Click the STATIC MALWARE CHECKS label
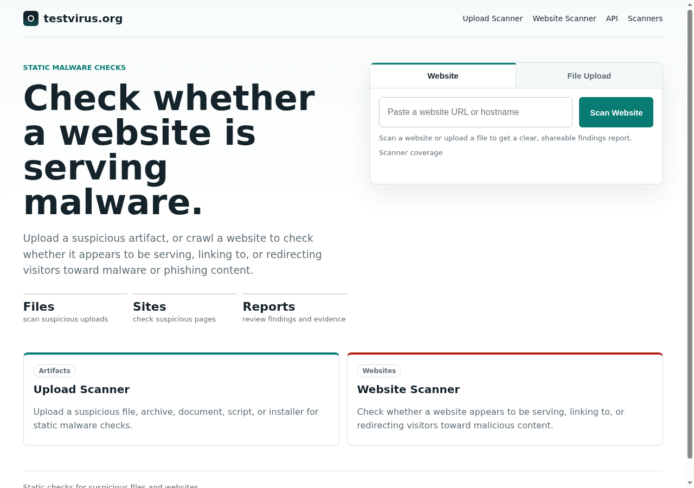The image size is (694, 488). click(74, 68)
